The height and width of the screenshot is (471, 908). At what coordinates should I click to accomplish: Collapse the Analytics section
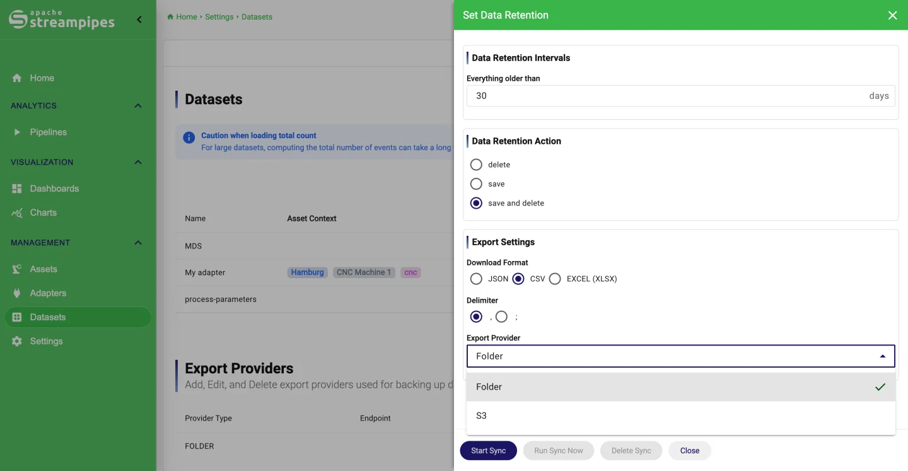138,106
